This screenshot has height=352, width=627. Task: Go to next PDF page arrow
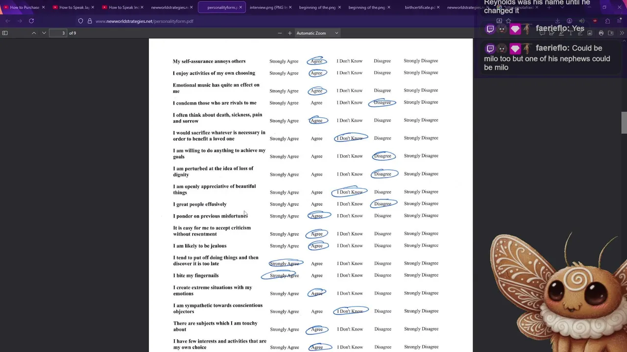(44, 33)
